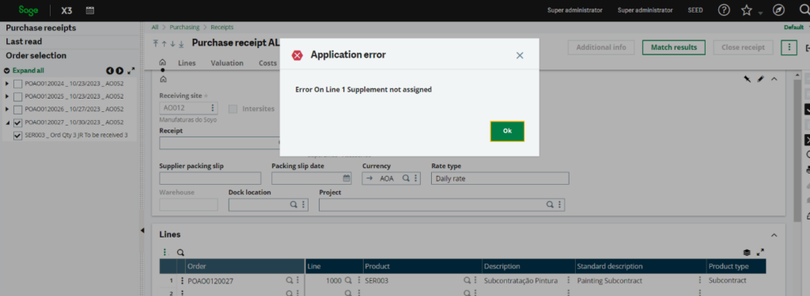This screenshot has width=810, height=296.
Task: Confirm the error dialog with Ok
Action: point(507,131)
